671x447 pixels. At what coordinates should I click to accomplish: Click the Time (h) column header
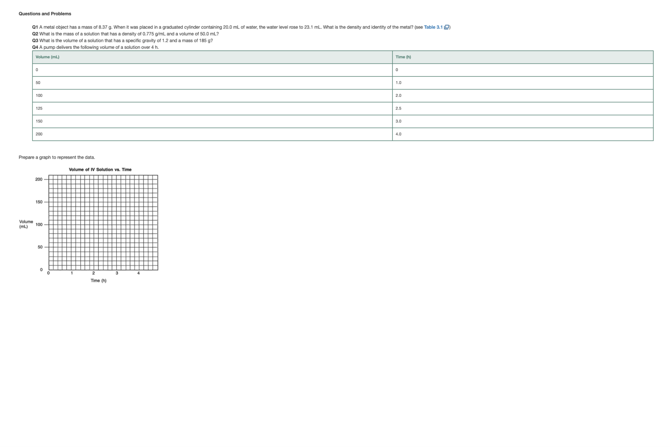(403, 57)
